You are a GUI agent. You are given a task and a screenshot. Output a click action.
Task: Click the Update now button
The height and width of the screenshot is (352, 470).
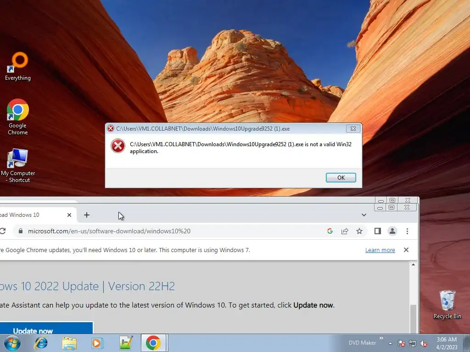[x=46, y=328]
